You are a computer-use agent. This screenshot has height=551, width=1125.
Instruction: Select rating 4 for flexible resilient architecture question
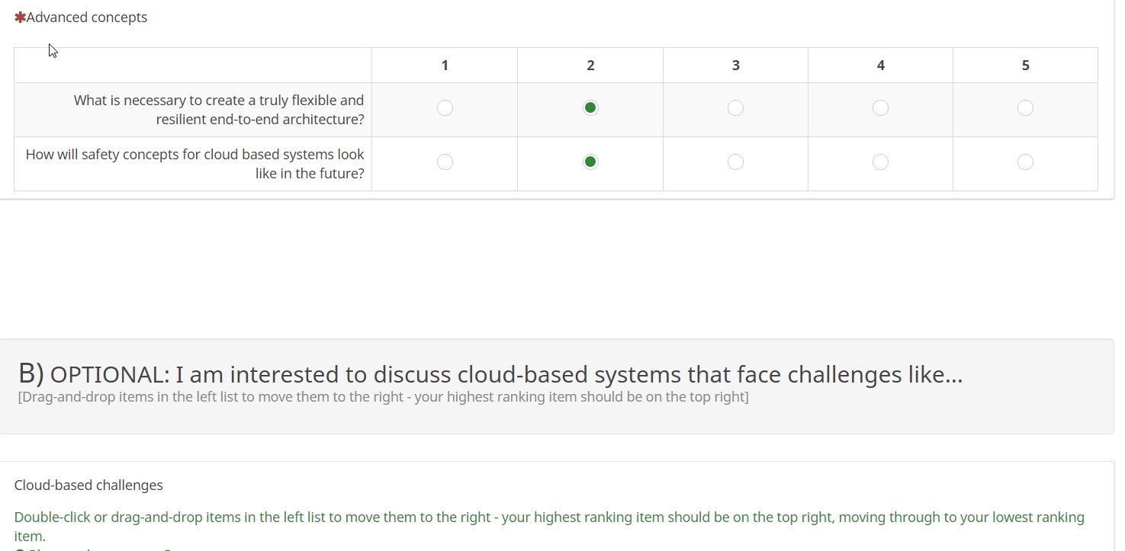[880, 108]
